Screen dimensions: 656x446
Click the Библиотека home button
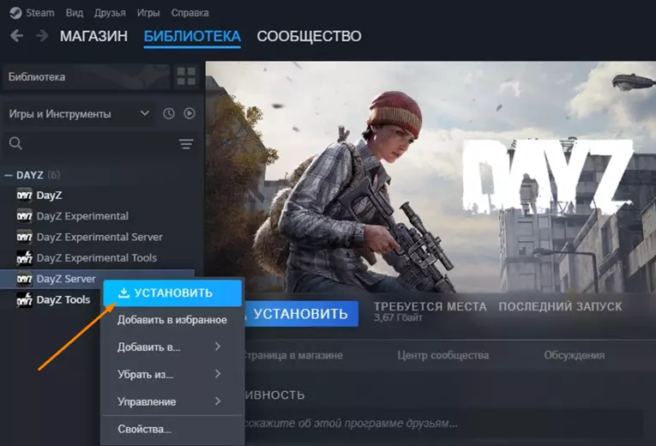coord(86,76)
